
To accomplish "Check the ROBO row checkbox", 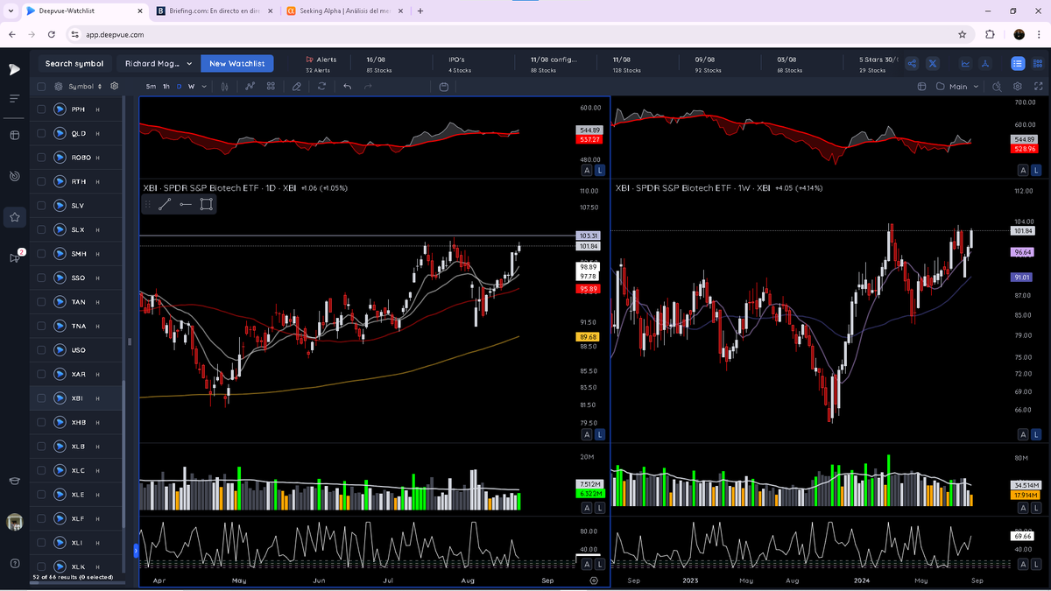I will [x=41, y=158].
